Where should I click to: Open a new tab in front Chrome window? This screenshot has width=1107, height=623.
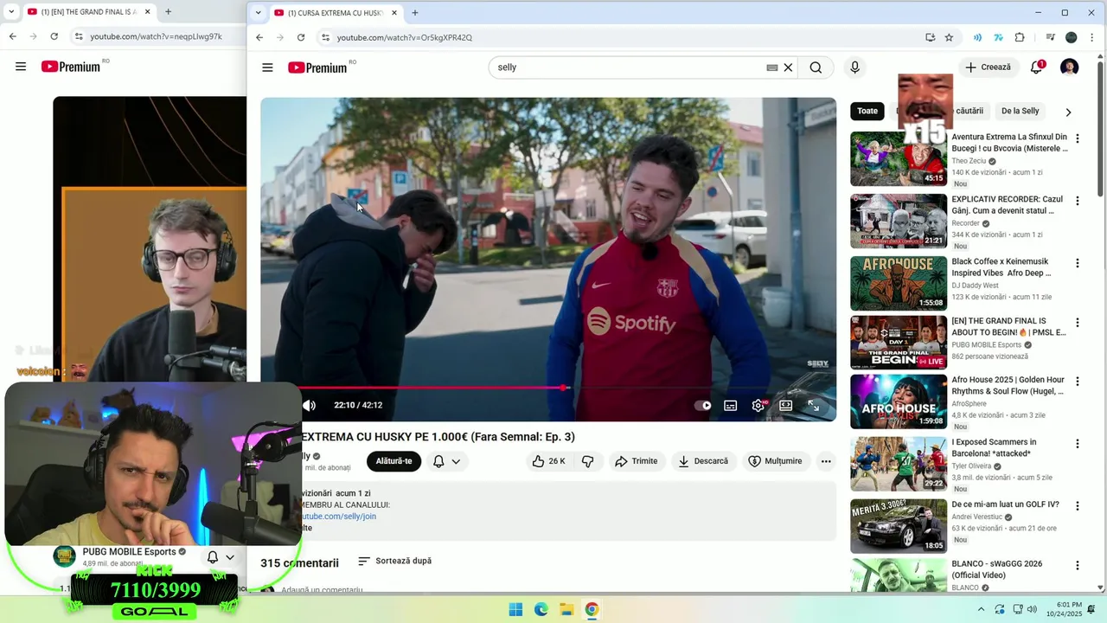[415, 13]
